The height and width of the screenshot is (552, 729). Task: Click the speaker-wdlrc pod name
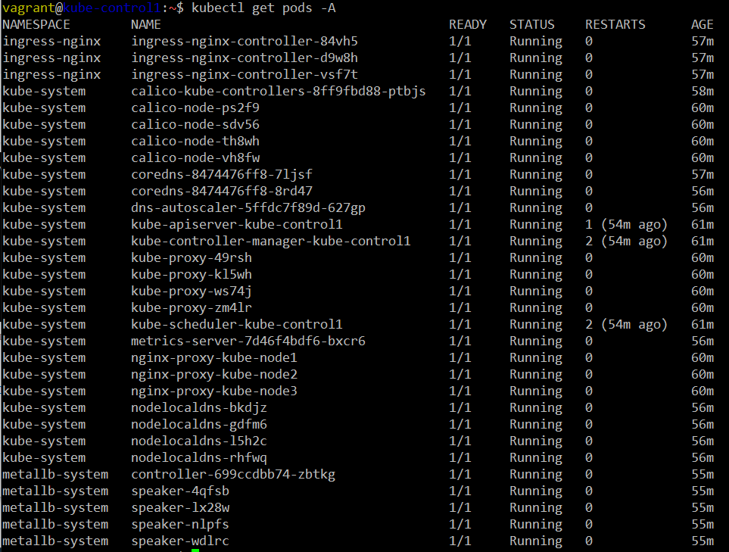[180, 541]
